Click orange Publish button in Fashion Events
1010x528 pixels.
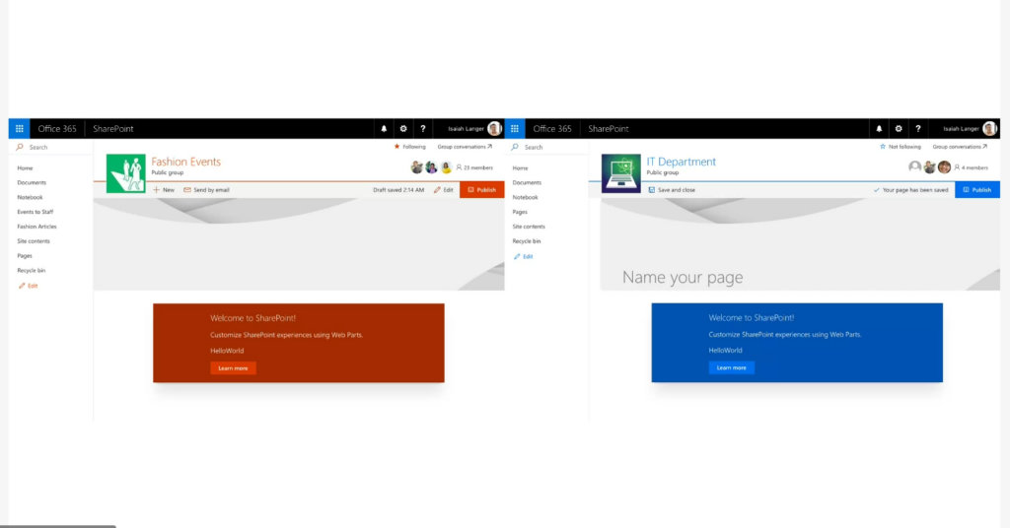(x=481, y=190)
